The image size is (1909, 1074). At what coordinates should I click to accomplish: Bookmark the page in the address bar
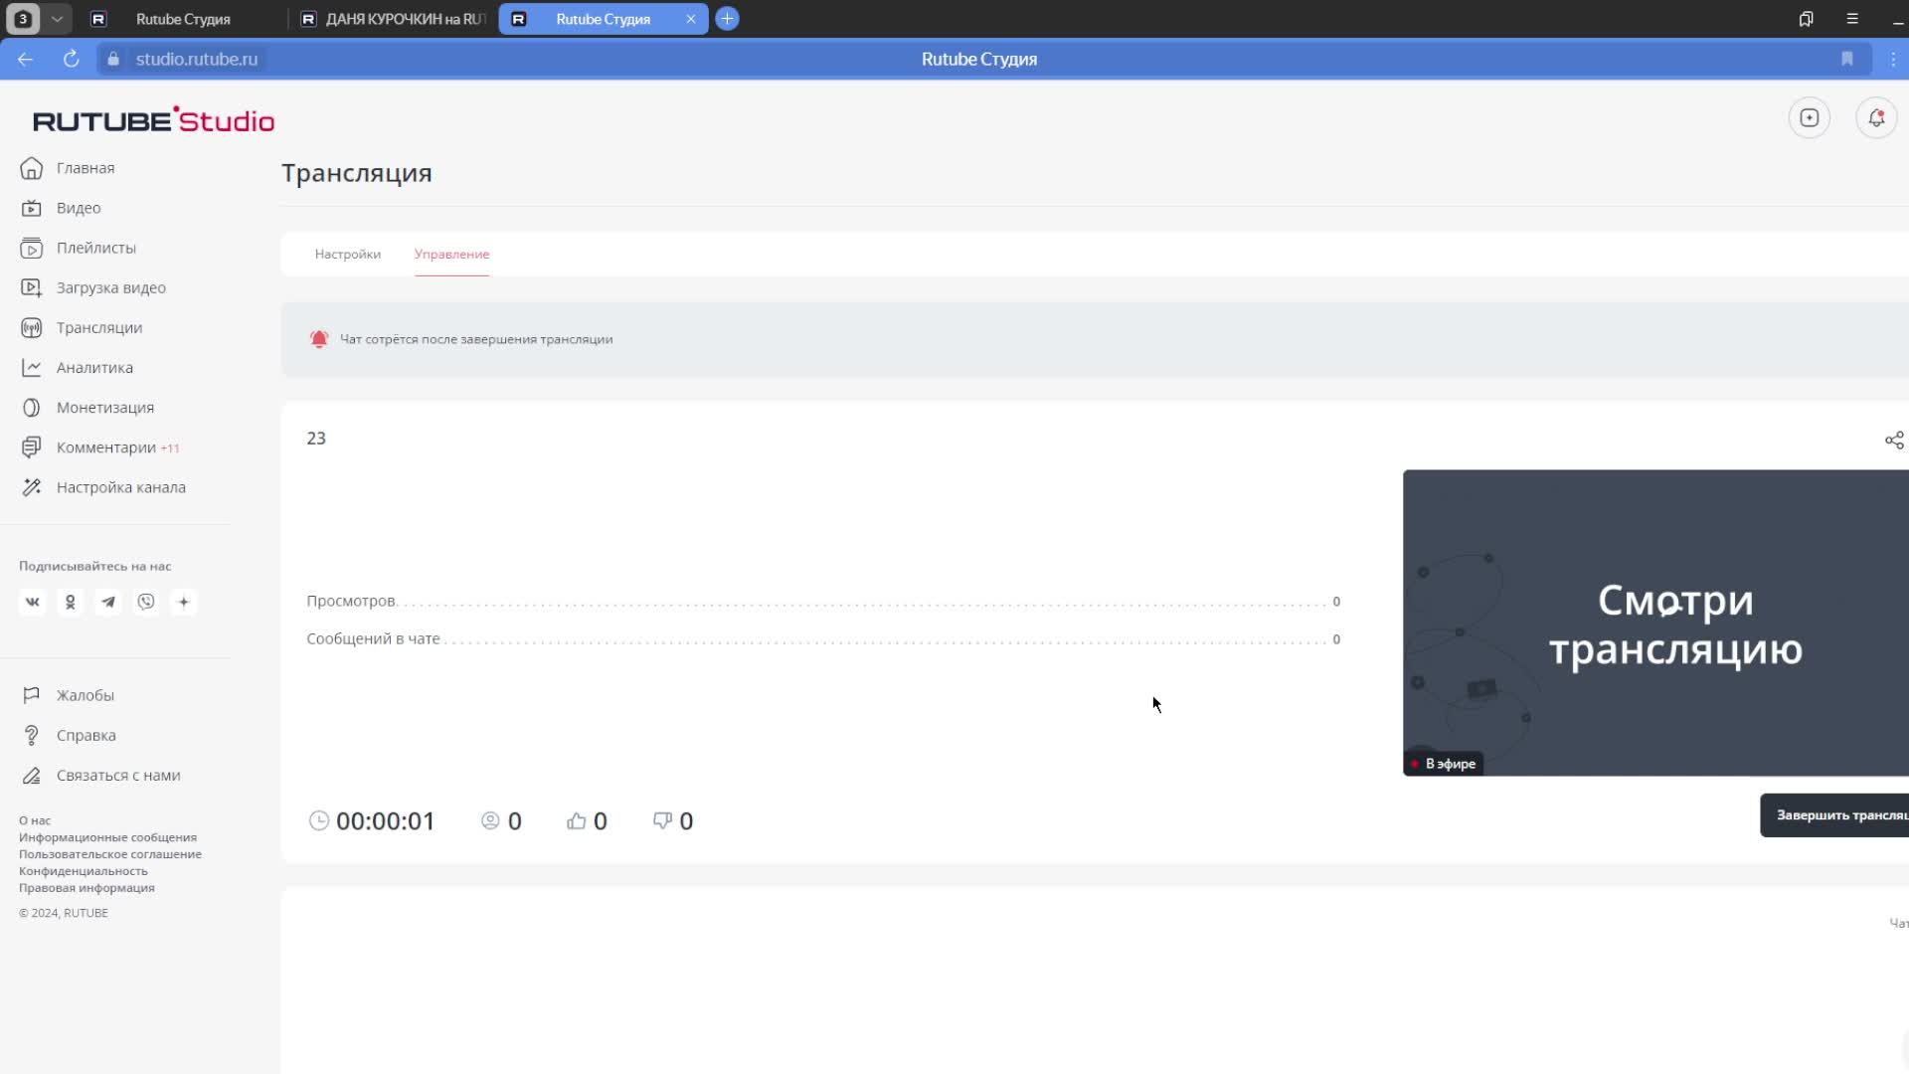[x=1846, y=59]
